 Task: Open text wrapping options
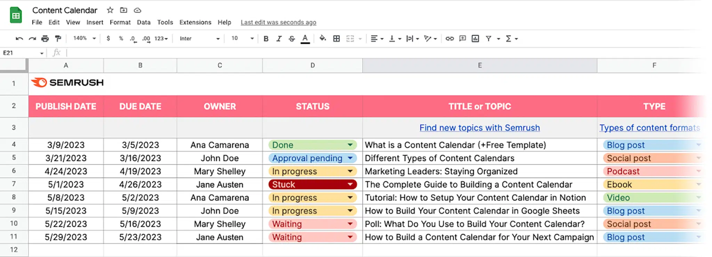(x=412, y=38)
